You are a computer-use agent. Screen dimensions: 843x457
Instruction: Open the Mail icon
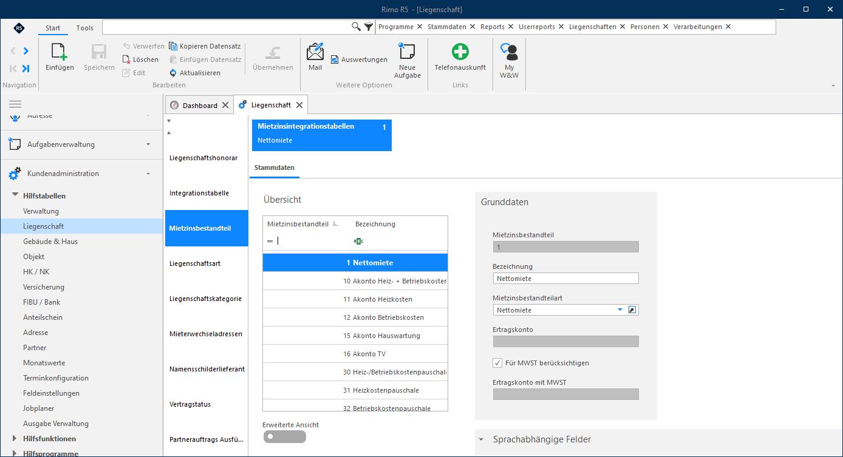[315, 53]
